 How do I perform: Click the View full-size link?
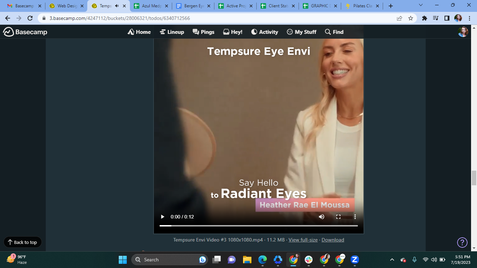pos(303,240)
